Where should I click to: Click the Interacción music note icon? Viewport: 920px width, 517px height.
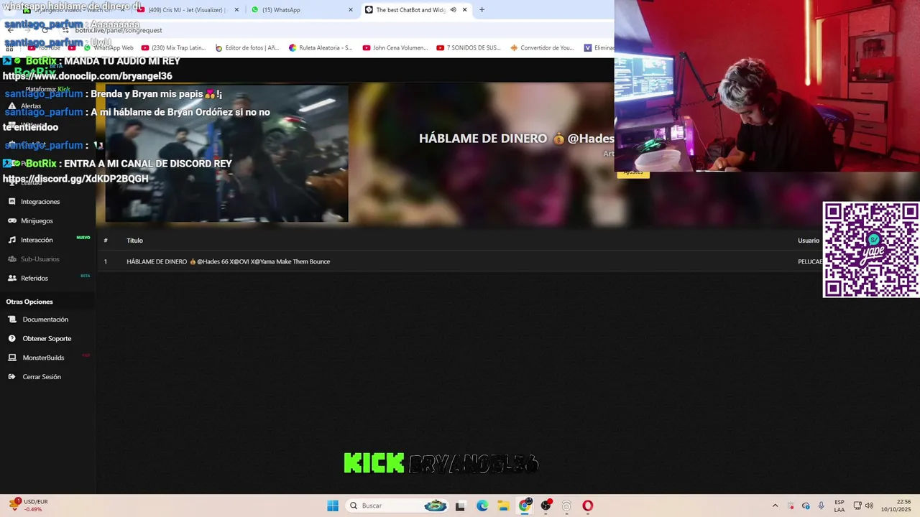coord(12,240)
